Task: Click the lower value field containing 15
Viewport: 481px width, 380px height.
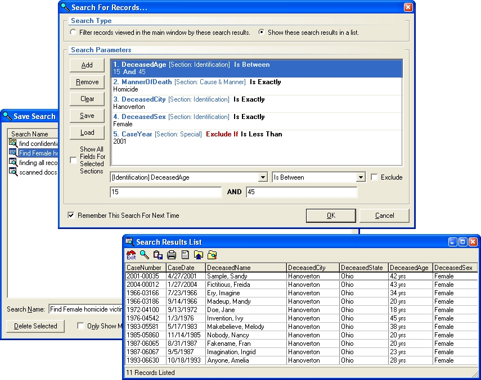Action: pyautogui.click(x=165, y=192)
